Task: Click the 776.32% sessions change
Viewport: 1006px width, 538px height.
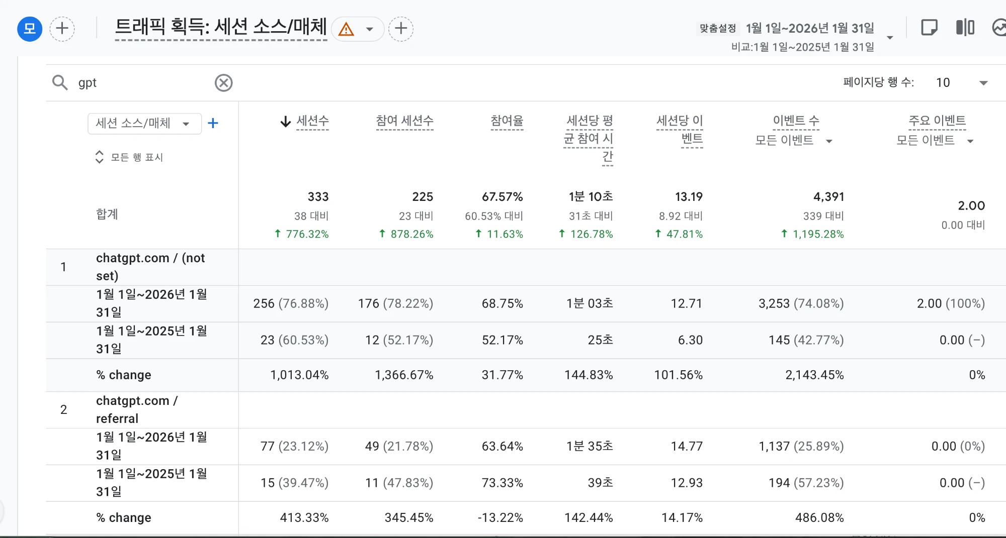Action: (302, 234)
